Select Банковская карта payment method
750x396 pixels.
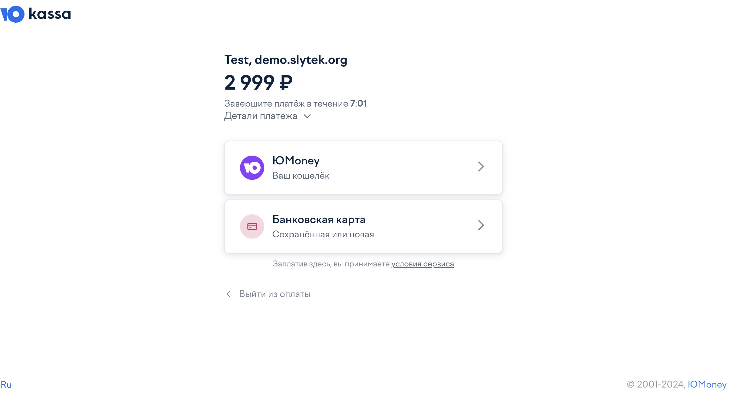click(363, 226)
